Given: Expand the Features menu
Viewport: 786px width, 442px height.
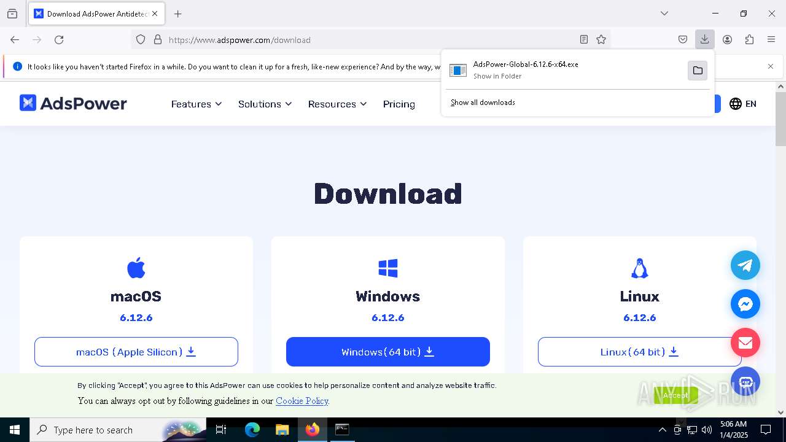Looking at the screenshot, I should click(196, 104).
